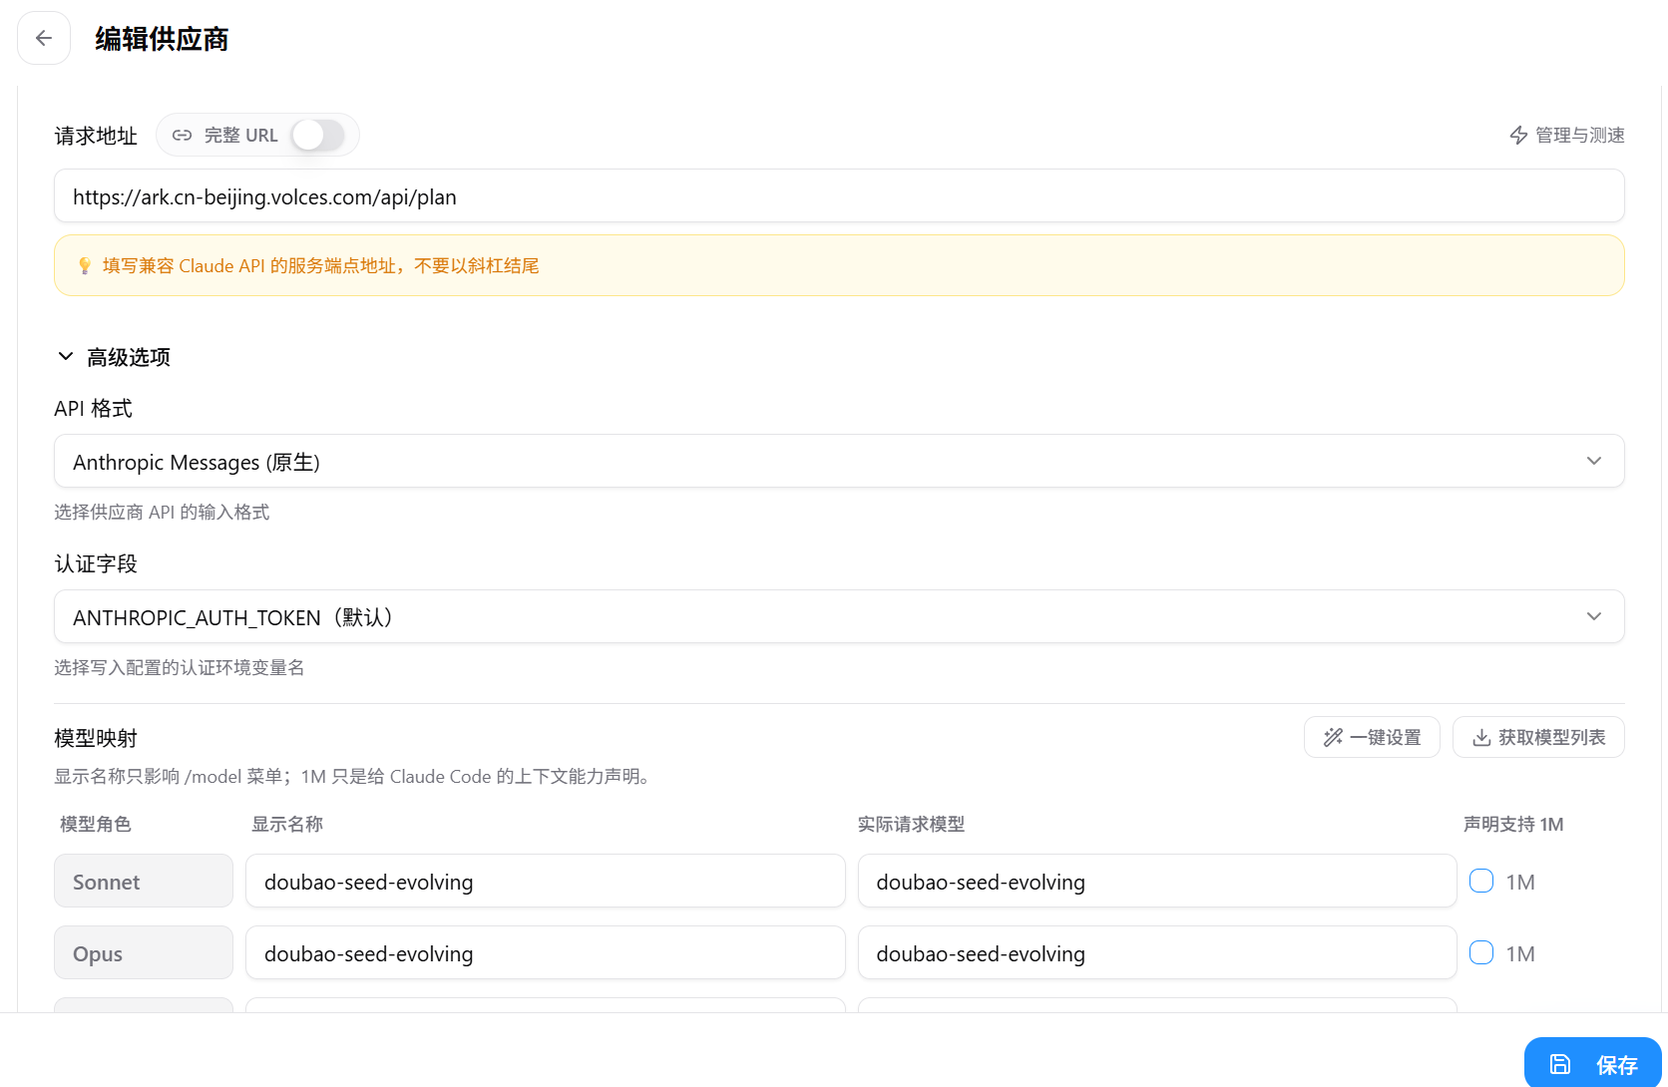Go back using the arrow button

pyautogui.click(x=44, y=38)
